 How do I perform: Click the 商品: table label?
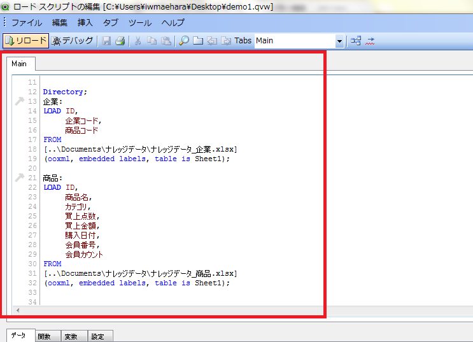[x=53, y=178]
